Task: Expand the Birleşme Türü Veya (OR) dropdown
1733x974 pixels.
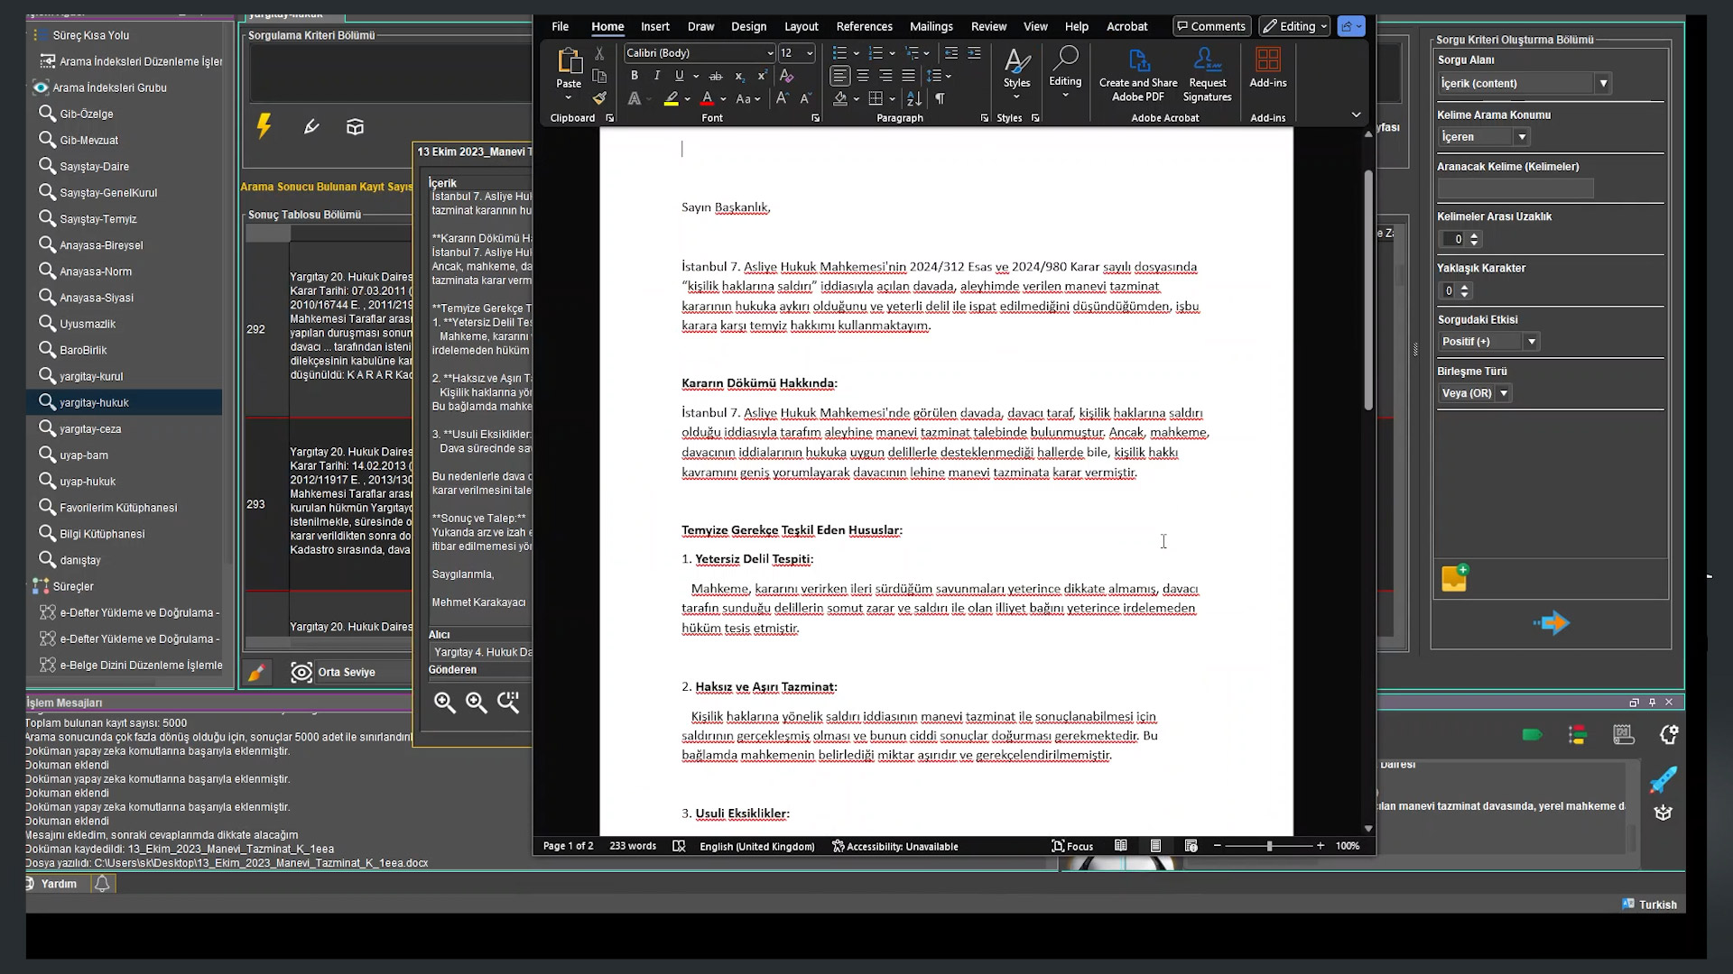Action: (x=1503, y=393)
